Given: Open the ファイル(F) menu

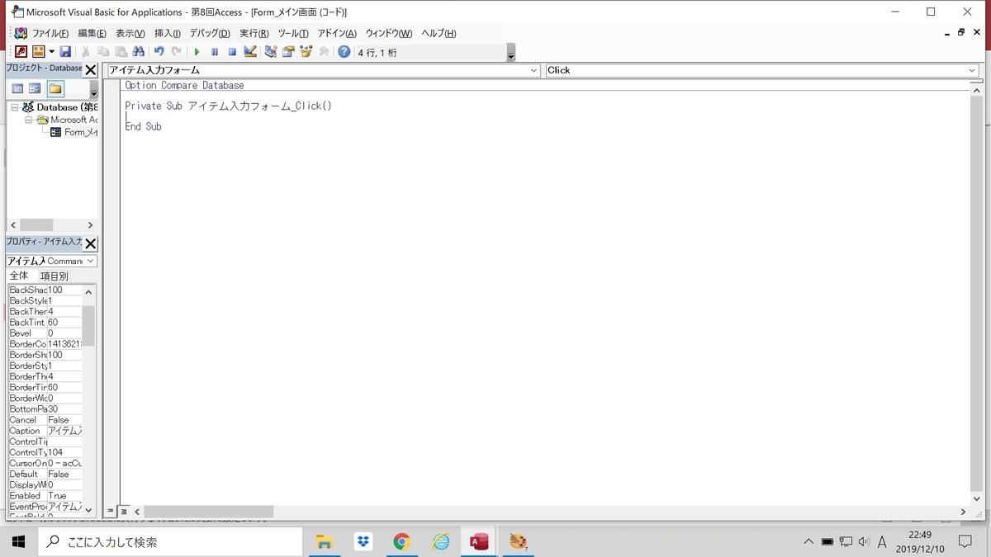Looking at the screenshot, I should click(x=50, y=33).
